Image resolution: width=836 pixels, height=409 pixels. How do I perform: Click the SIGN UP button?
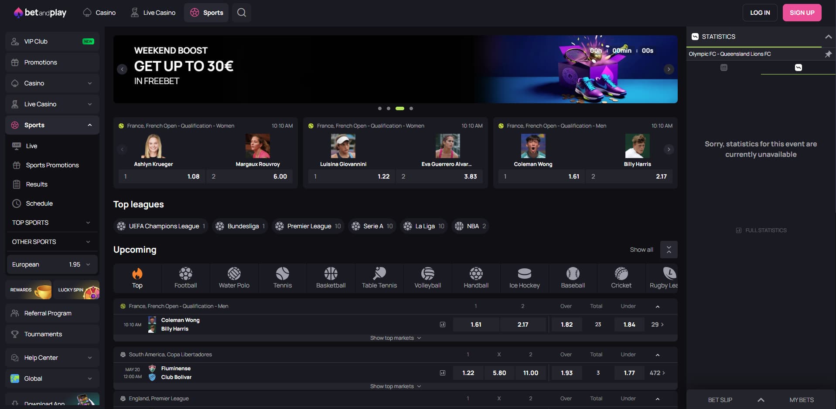(802, 13)
